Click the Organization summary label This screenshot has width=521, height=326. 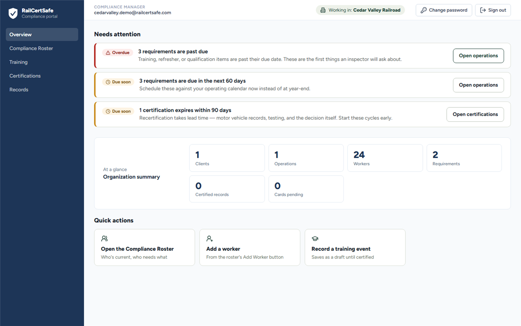click(132, 177)
